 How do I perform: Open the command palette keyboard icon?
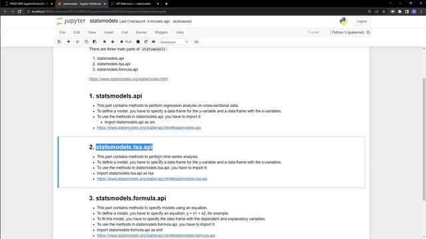[196, 42]
